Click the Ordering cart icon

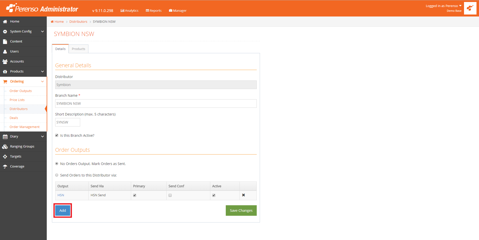[x=5, y=81]
